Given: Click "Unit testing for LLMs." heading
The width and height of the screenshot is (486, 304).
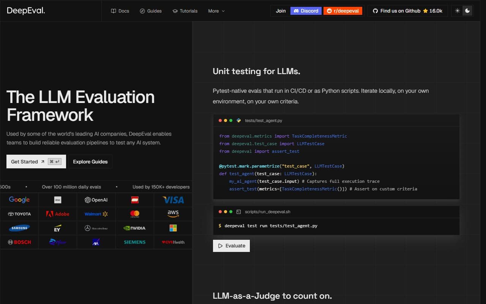Looking at the screenshot, I should pos(256,71).
